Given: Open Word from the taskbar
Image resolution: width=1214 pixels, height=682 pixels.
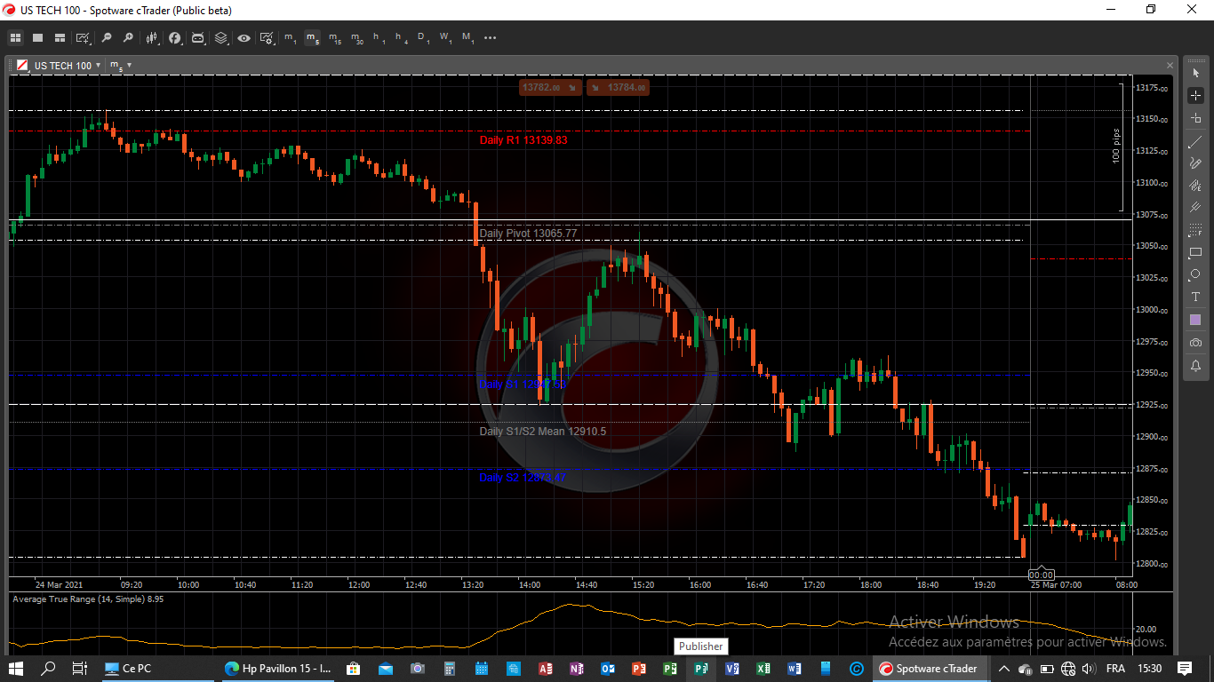Looking at the screenshot, I should tap(795, 669).
